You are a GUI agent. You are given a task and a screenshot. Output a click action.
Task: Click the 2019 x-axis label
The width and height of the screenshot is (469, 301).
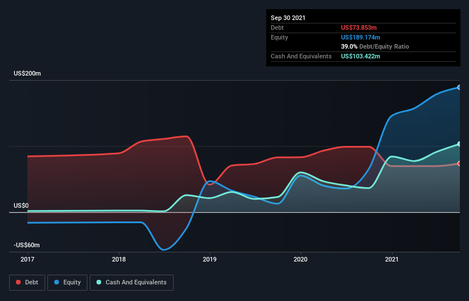click(210, 259)
